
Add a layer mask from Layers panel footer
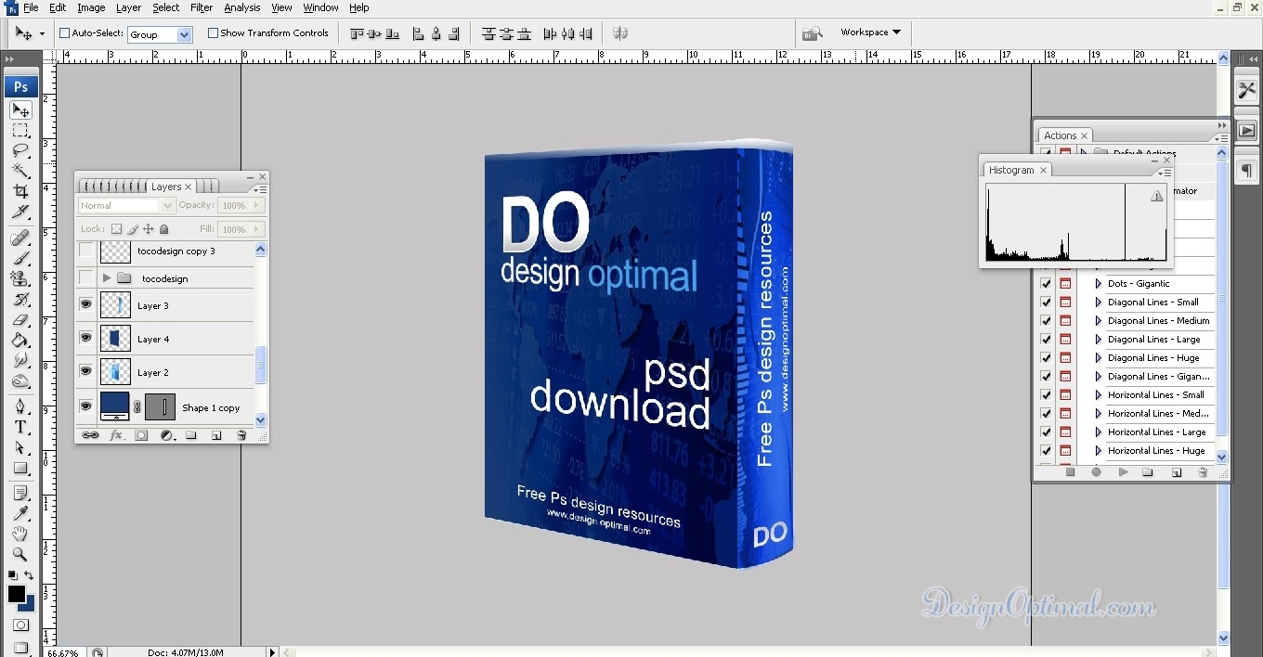pos(141,434)
